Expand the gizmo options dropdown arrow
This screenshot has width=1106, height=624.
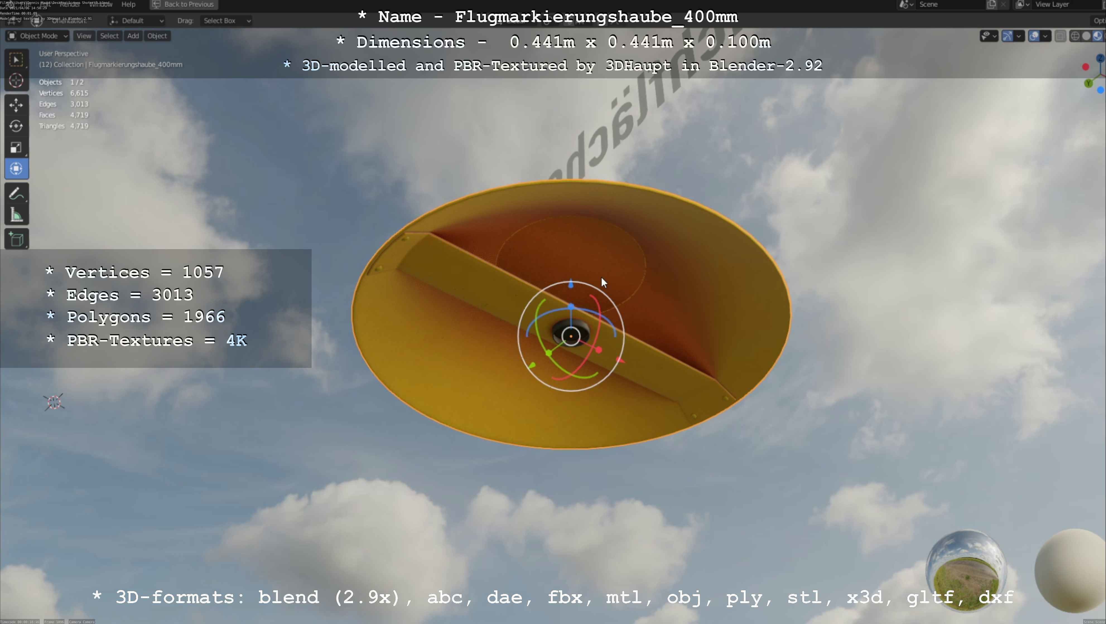[x=1019, y=36]
